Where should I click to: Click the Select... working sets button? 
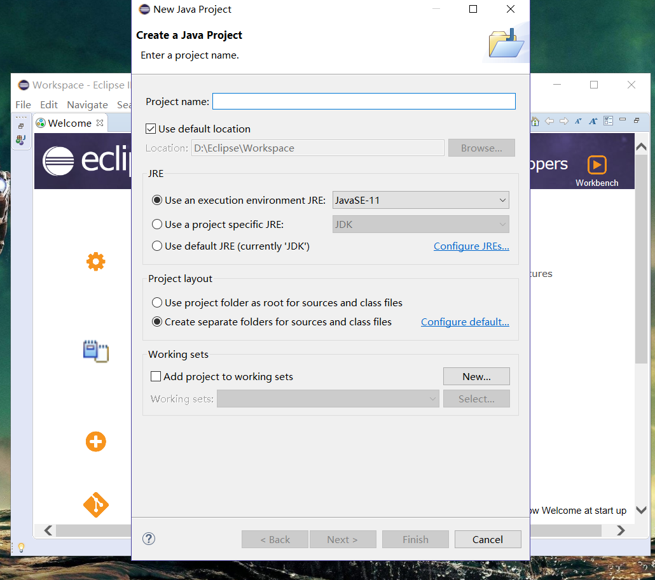click(x=476, y=399)
